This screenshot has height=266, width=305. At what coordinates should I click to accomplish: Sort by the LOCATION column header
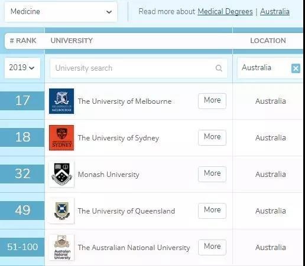click(x=268, y=41)
